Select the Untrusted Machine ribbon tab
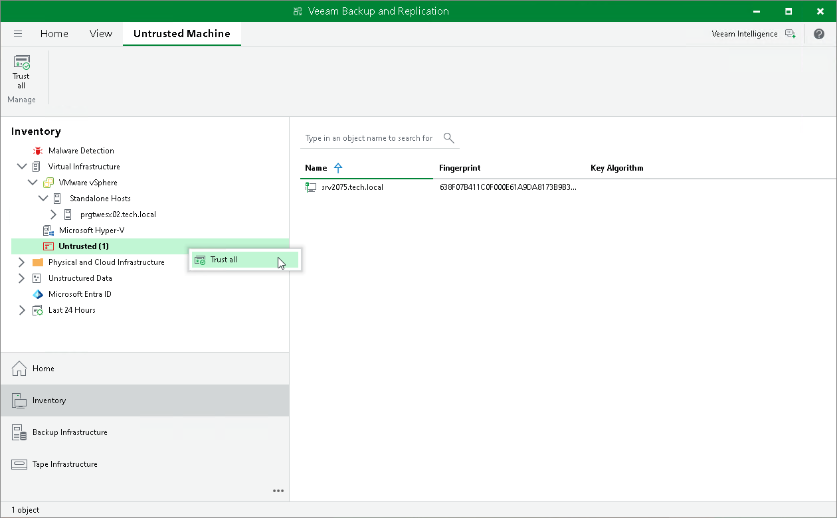The width and height of the screenshot is (837, 518). [182, 34]
